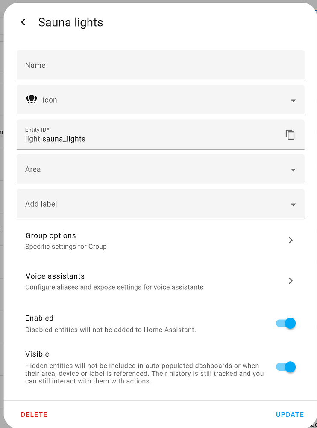Disable the Enabled switch

click(x=285, y=323)
